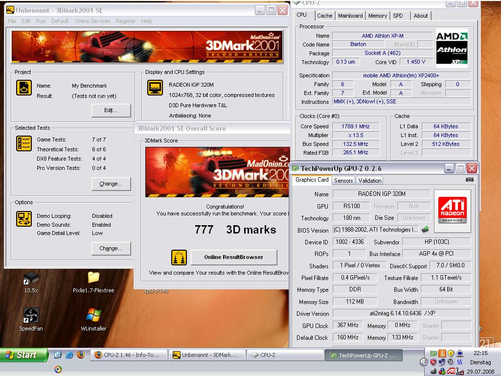Screen dimensions: 501x376
Task: Switch to TechPowerUp GPU-Z taskbar item
Action: (x=364, y=355)
